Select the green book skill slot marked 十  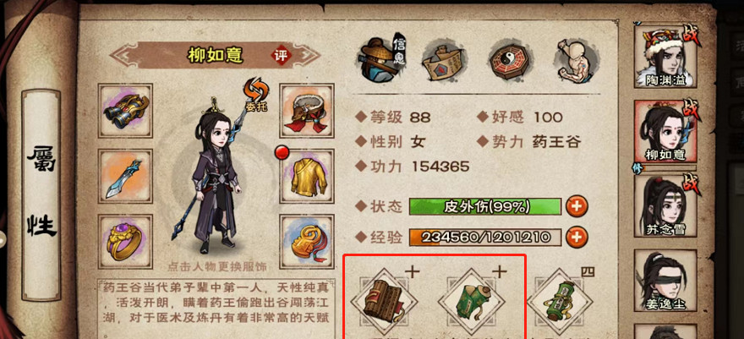[x=472, y=301]
